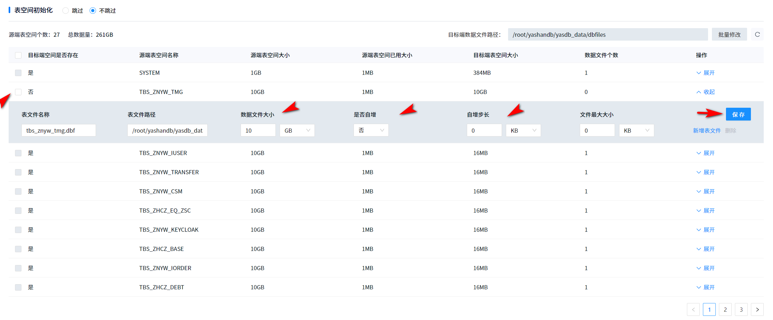Toggle the select-all checkbox in table header
The image size is (773, 320).
tap(18, 55)
